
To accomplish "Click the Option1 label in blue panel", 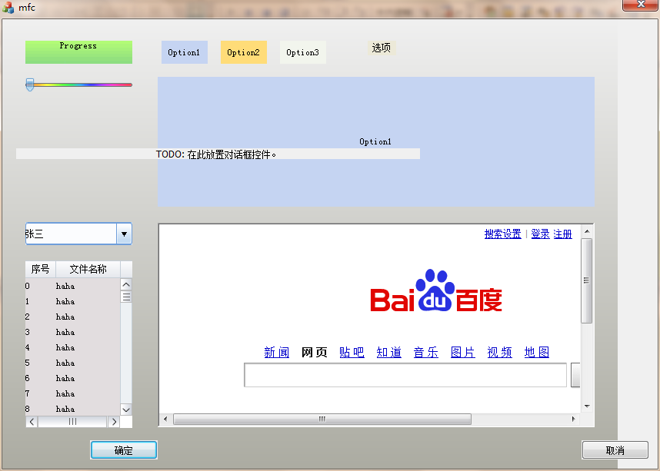I will point(375,141).
